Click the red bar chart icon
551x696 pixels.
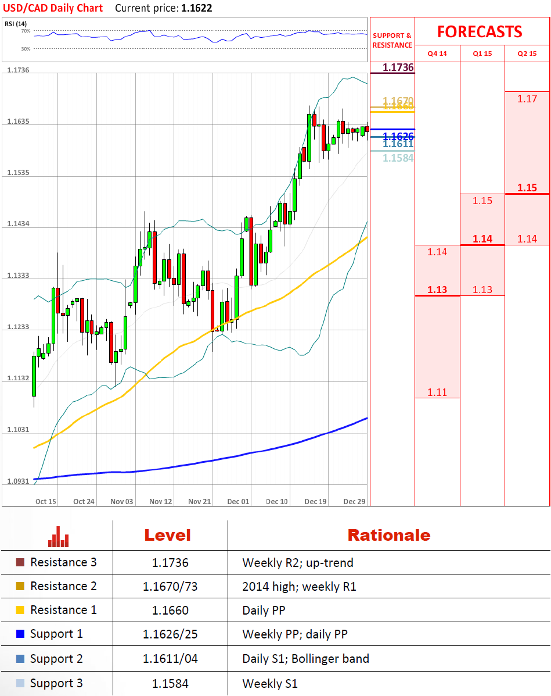point(59,537)
